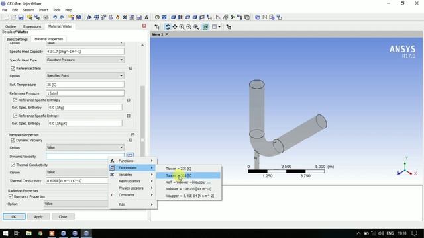
Task: Click the New case icon
Action: point(7,17)
